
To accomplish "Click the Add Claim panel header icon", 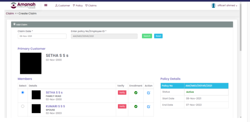I will pos(15,24).
